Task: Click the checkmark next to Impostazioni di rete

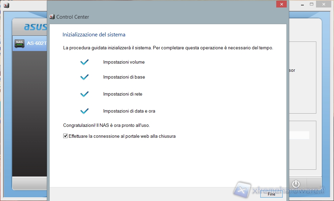Action: coord(84,94)
